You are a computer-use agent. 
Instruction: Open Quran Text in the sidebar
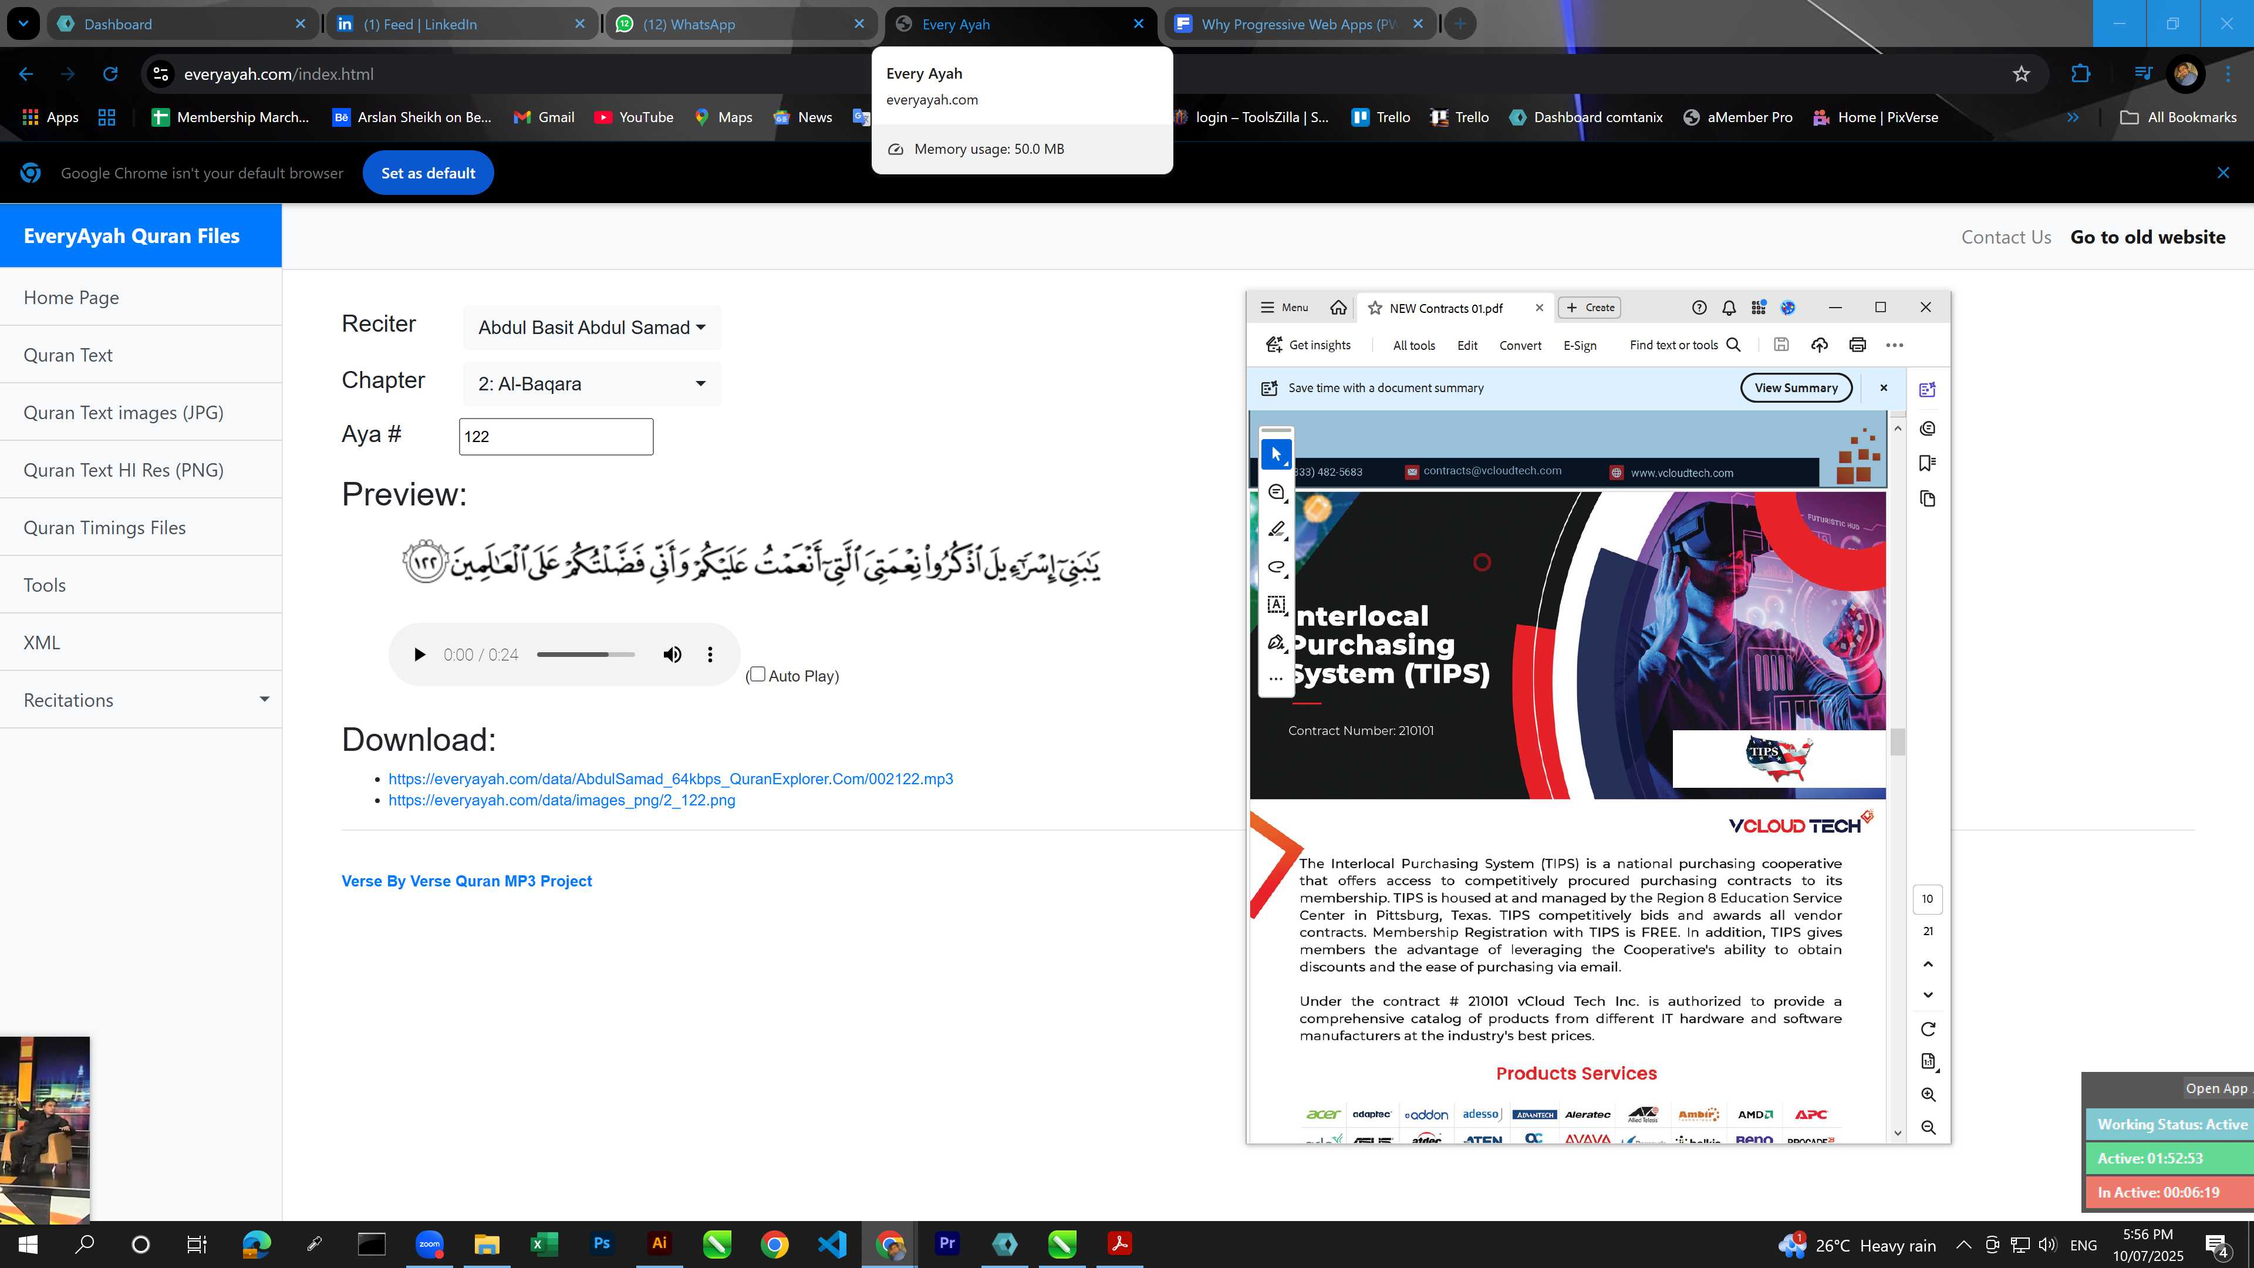(141, 355)
